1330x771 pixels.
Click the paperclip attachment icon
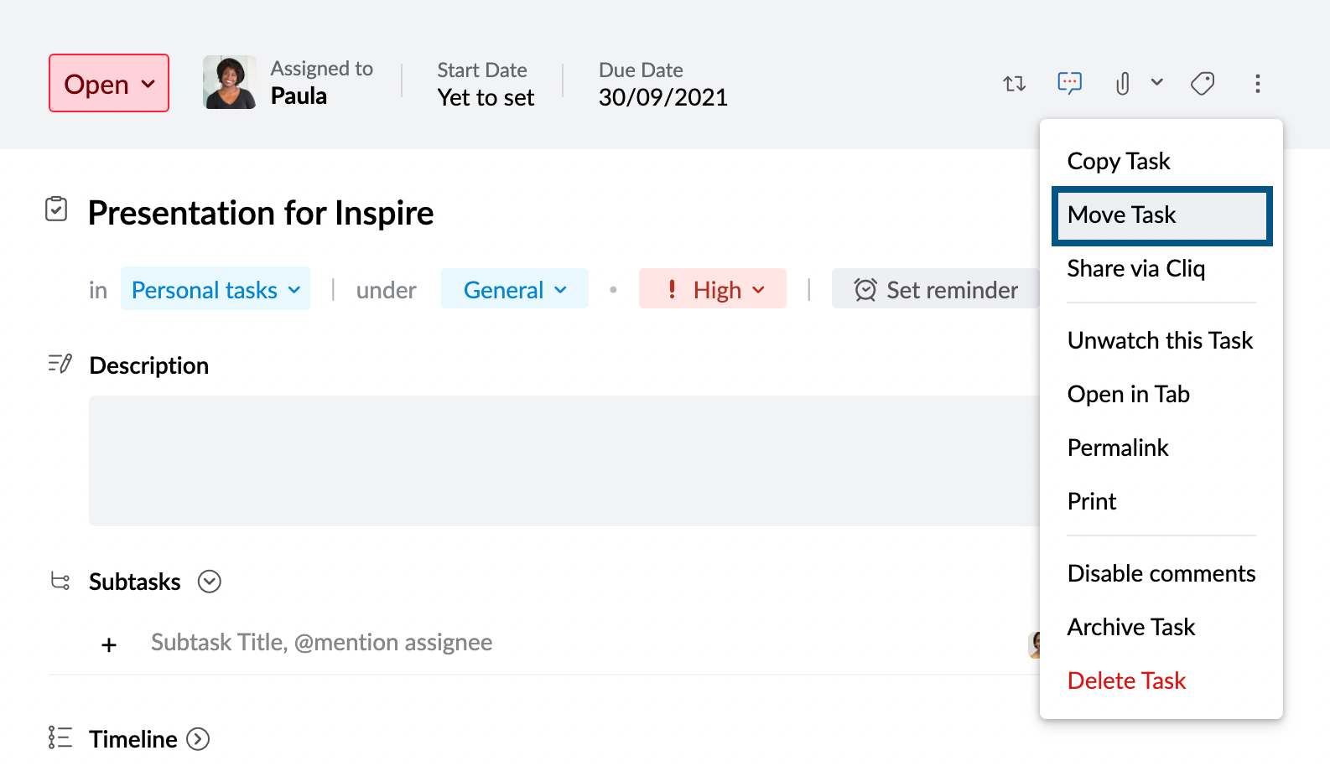[x=1123, y=84]
